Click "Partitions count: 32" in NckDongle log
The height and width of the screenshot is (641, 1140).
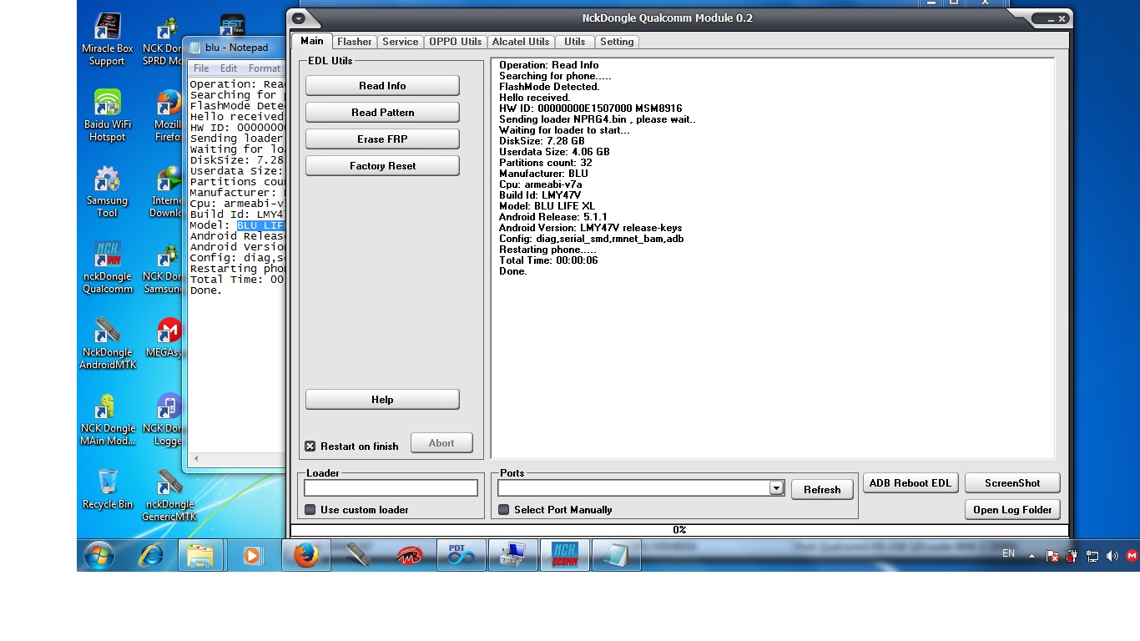(545, 163)
